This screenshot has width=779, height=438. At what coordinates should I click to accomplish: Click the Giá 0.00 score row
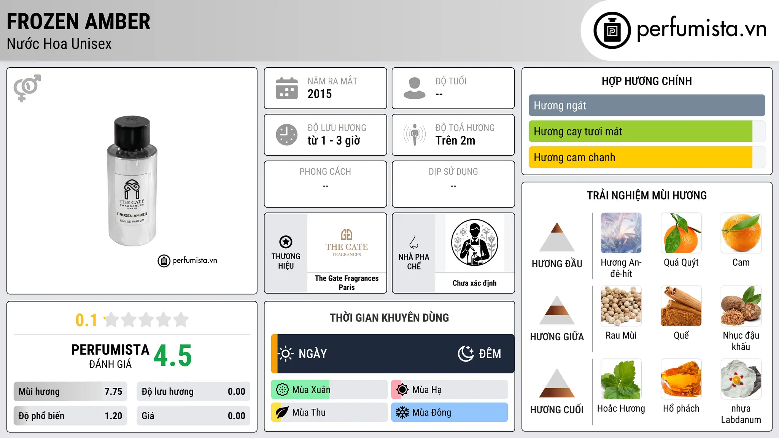[193, 416]
